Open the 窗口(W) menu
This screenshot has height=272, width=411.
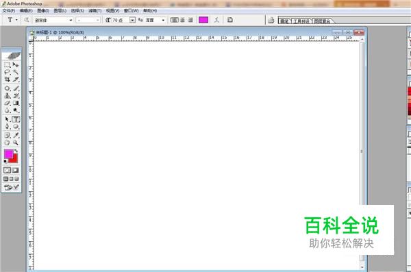tap(131, 11)
